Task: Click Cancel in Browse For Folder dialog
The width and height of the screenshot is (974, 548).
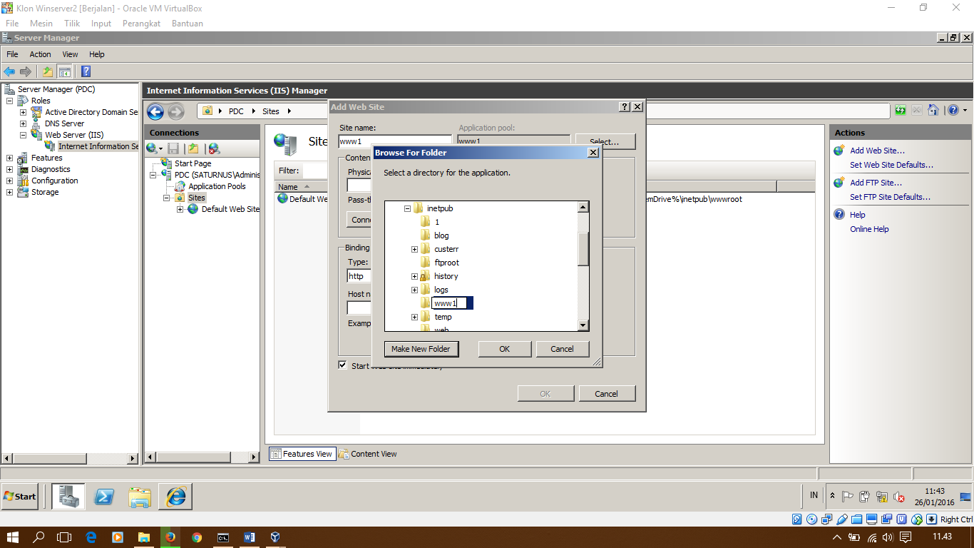Action: 562,349
